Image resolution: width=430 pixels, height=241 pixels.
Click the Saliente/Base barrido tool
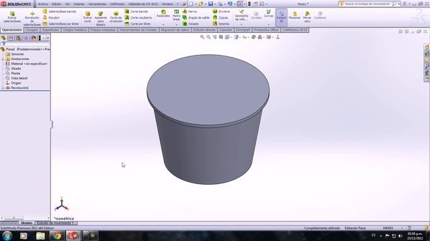[x=60, y=11]
